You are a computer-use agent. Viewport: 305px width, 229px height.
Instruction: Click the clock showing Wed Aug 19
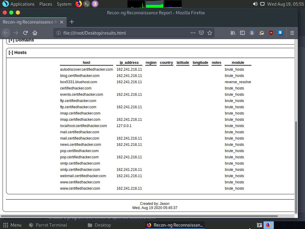pyautogui.click(x=285, y=4)
